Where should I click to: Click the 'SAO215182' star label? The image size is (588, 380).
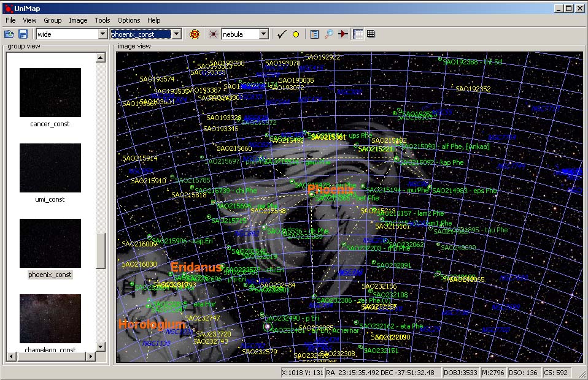click(389, 140)
